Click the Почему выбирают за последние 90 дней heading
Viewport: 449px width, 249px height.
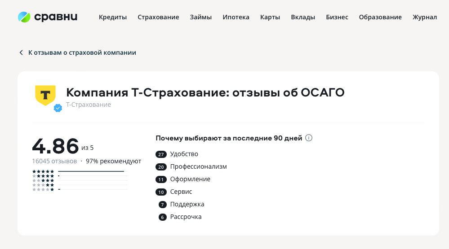coord(229,138)
